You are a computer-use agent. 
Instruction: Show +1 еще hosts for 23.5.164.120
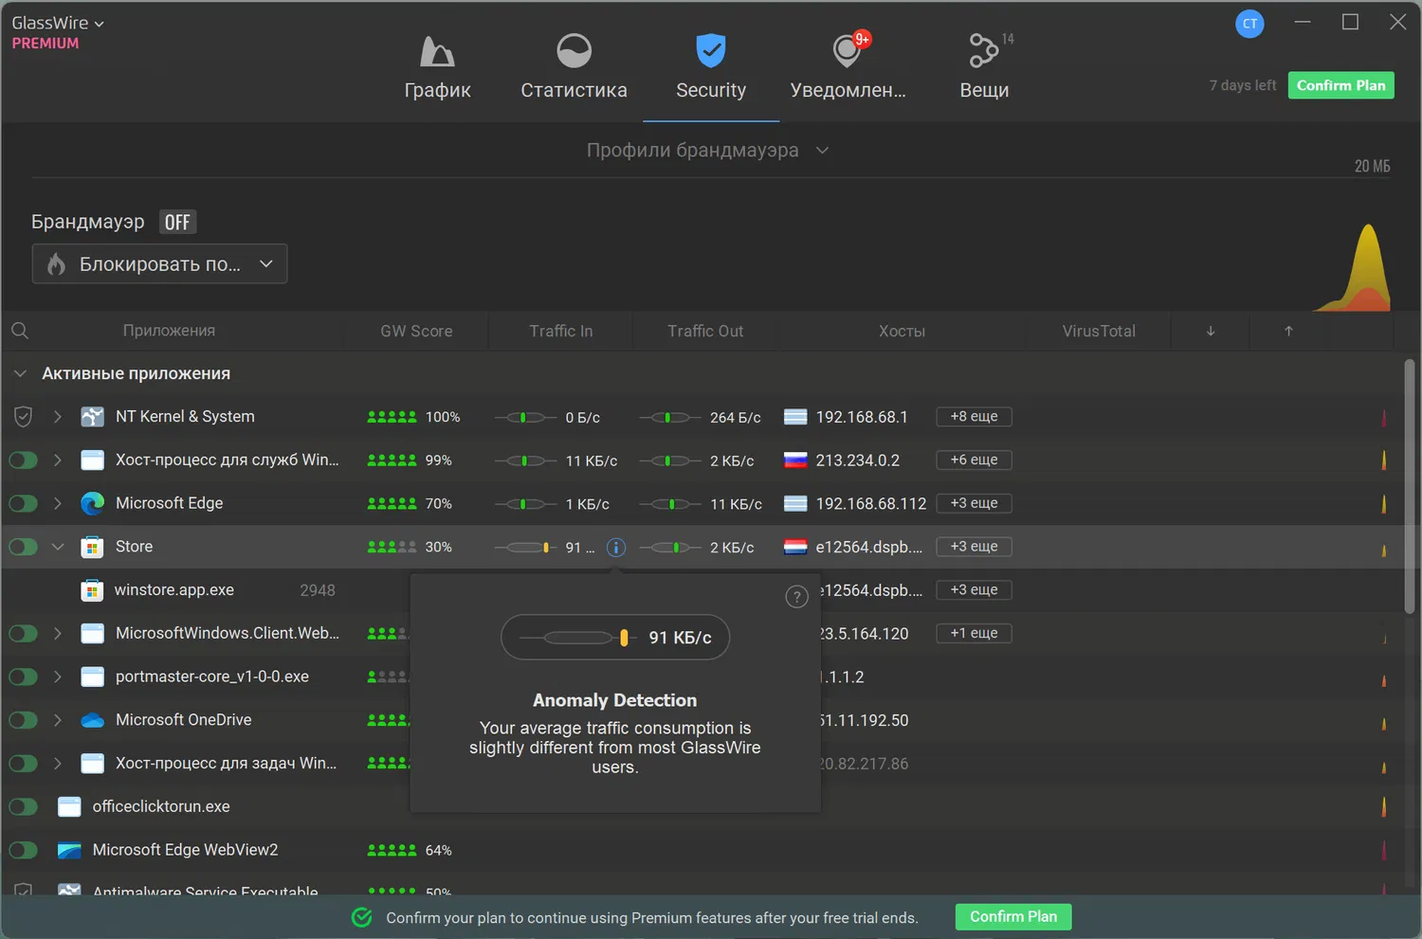coord(974,633)
